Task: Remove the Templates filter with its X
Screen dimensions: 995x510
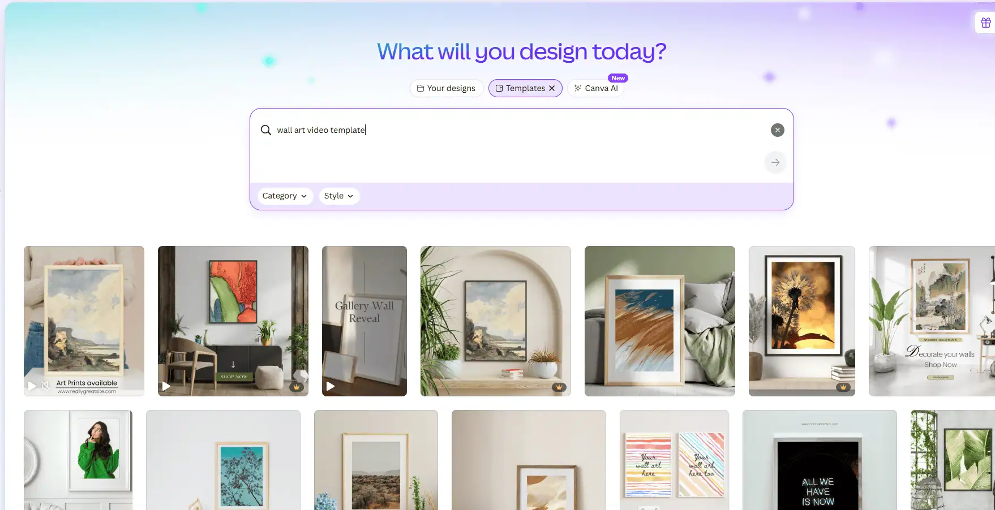Action: pos(552,88)
